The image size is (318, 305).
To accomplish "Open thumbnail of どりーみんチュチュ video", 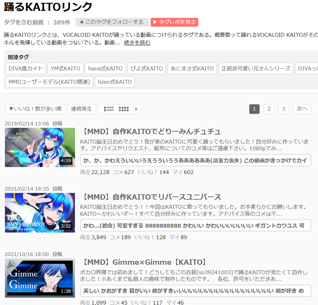I will pyautogui.click(x=40, y=147).
